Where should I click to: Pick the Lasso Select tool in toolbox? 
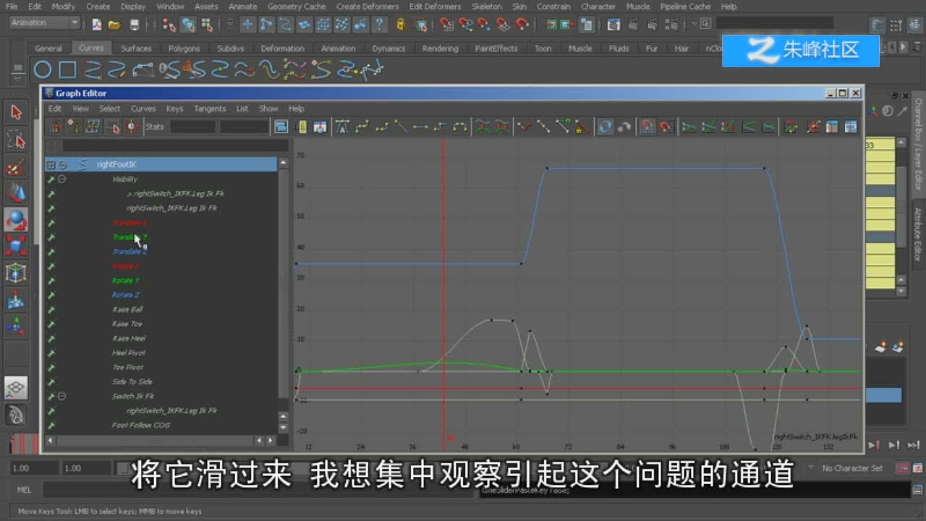[x=16, y=139]
